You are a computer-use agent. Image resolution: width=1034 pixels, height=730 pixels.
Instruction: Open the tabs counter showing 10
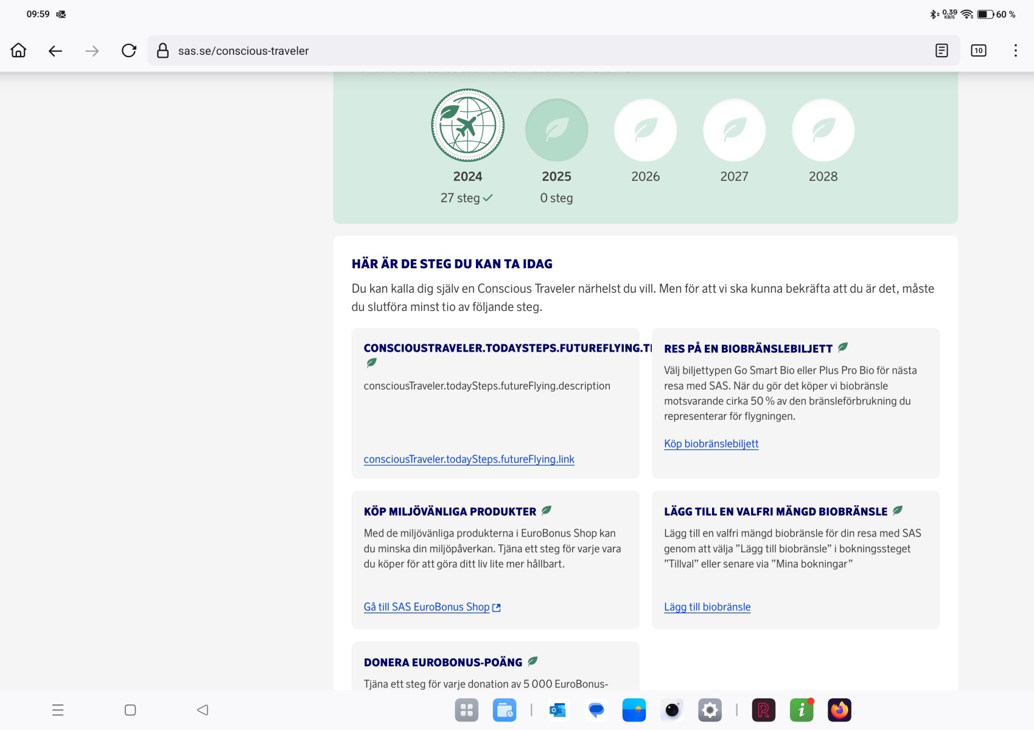[x=978, y=50]
